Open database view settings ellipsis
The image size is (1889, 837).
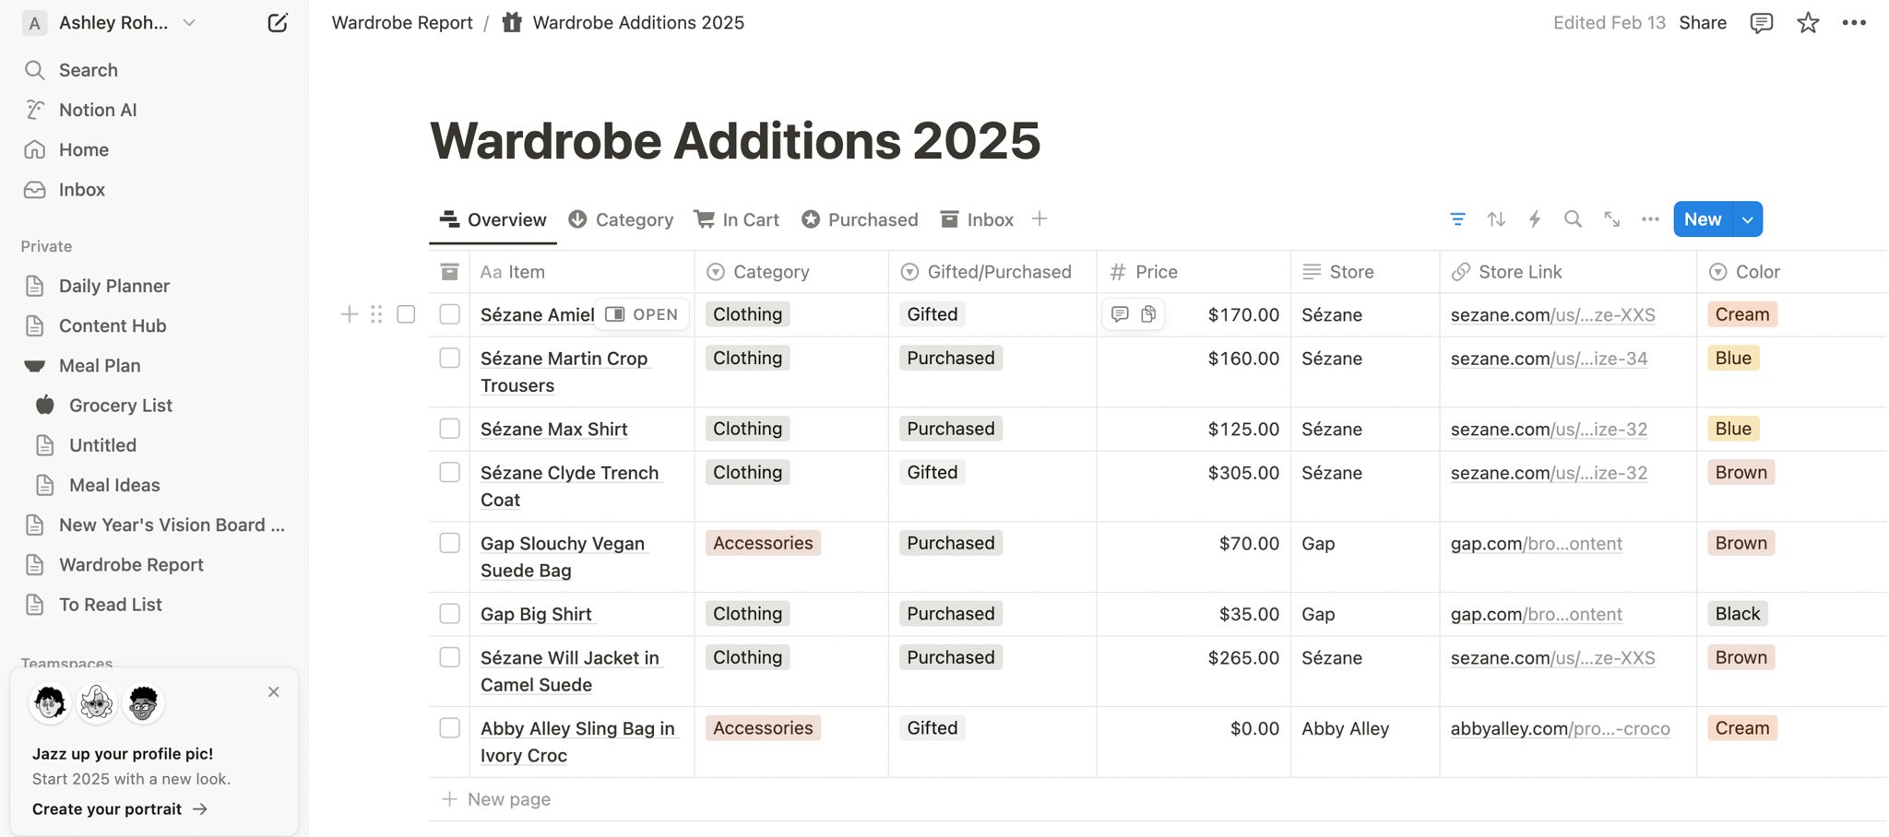tap(1650, 219)
